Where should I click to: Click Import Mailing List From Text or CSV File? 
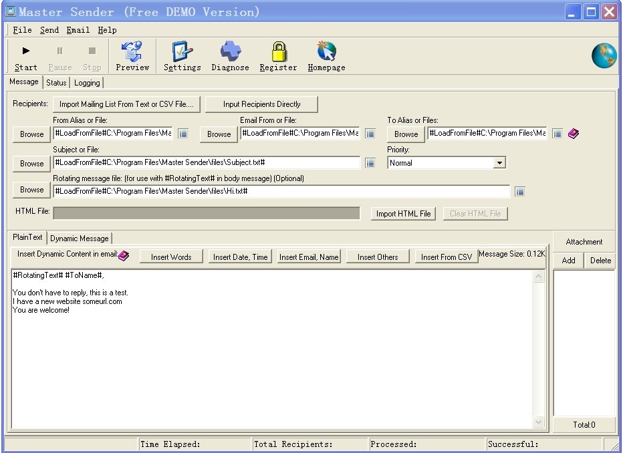[x=126, y=104]
